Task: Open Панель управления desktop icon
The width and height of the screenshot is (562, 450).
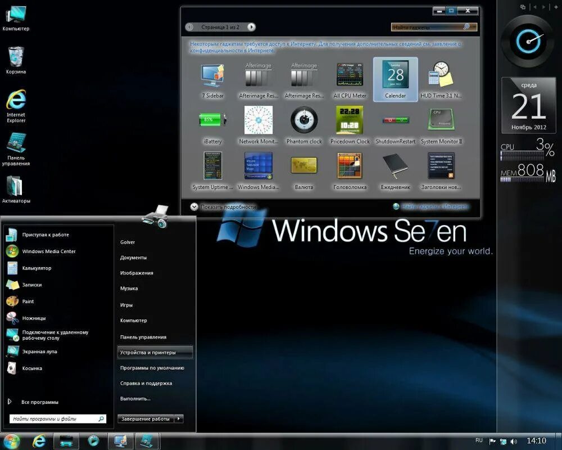Action: (16, 149)
